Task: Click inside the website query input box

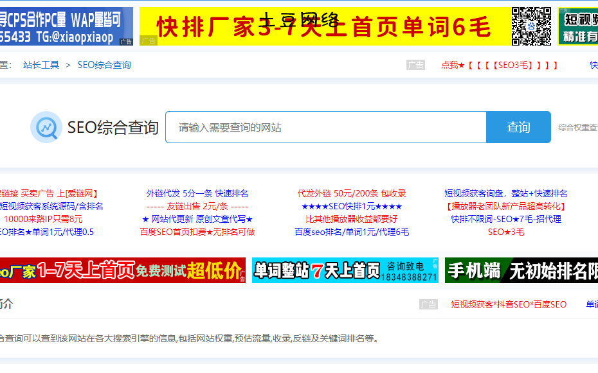Action: pos(322,127)
